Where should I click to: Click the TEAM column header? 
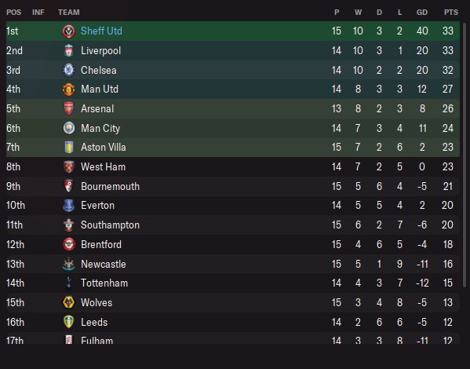(69, 13)
